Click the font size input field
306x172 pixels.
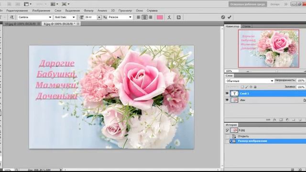(90, 17)
